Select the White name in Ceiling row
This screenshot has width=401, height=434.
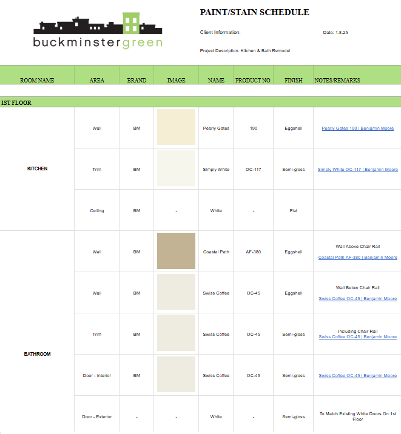pos(216,210)
